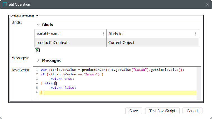This screenshot has height=119, width=212.
Task: Open the Binds to column options menu
Action: (195, 34)
